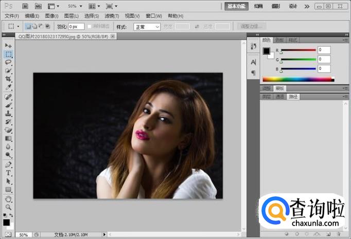Viewport: 351px width, 239px height.
Task: Open the Character panel icon
Action: coord(253,62)
